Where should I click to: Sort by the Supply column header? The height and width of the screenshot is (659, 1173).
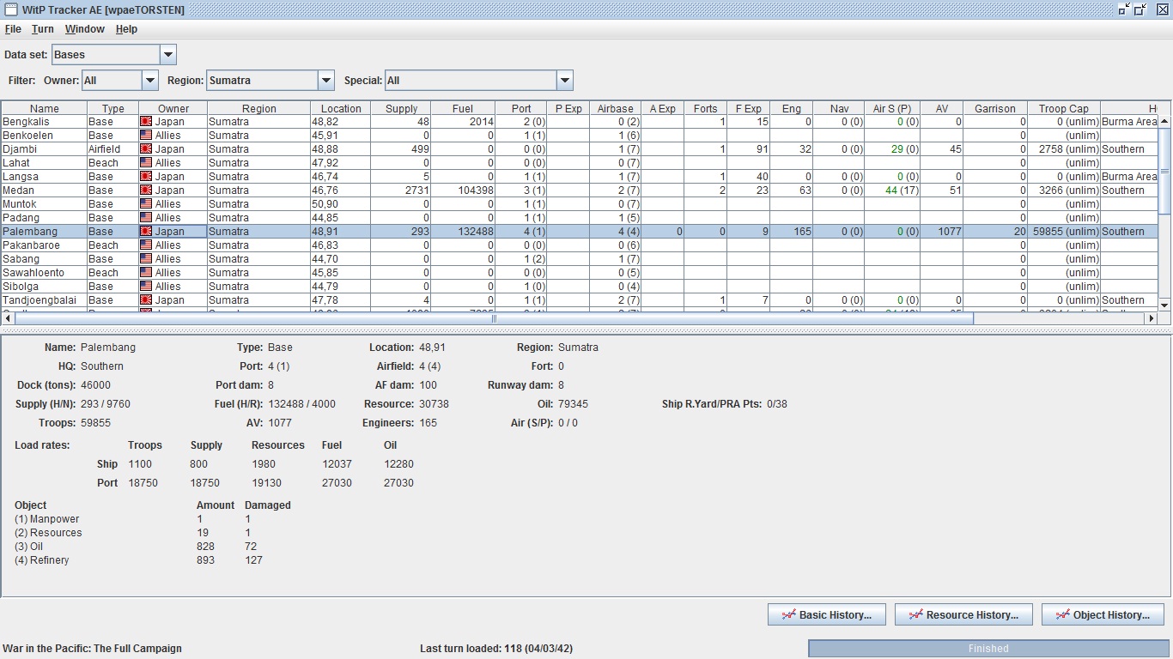(402, 108)
